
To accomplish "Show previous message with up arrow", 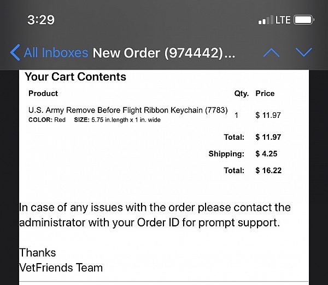I will pos(271,53).
